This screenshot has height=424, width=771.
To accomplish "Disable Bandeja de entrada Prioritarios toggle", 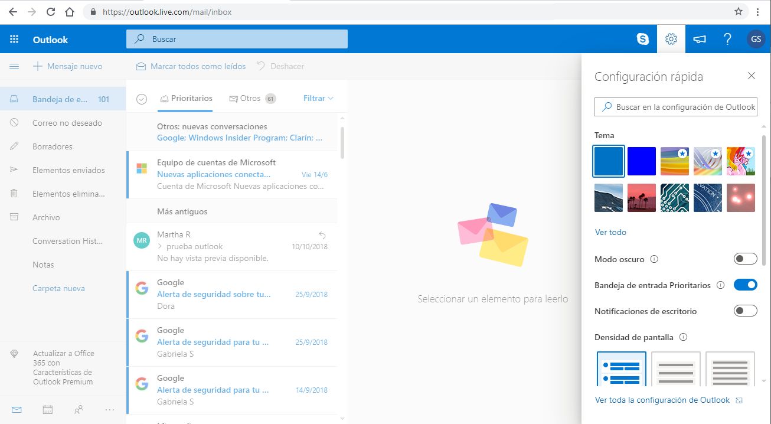I will [x=745, y=285].
